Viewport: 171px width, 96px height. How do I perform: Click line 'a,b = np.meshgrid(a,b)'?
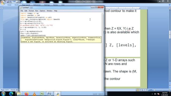pyautogui.click(x=32, y=31)
